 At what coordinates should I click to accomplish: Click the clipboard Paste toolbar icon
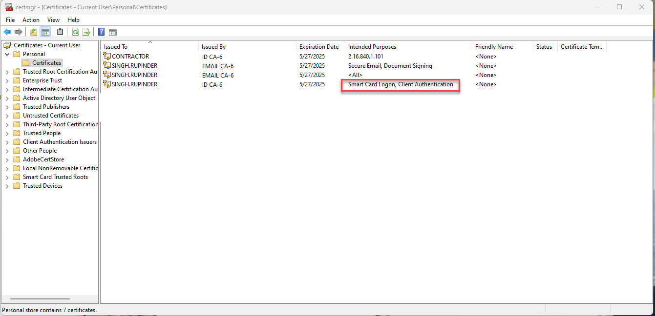tap(60, 32)
